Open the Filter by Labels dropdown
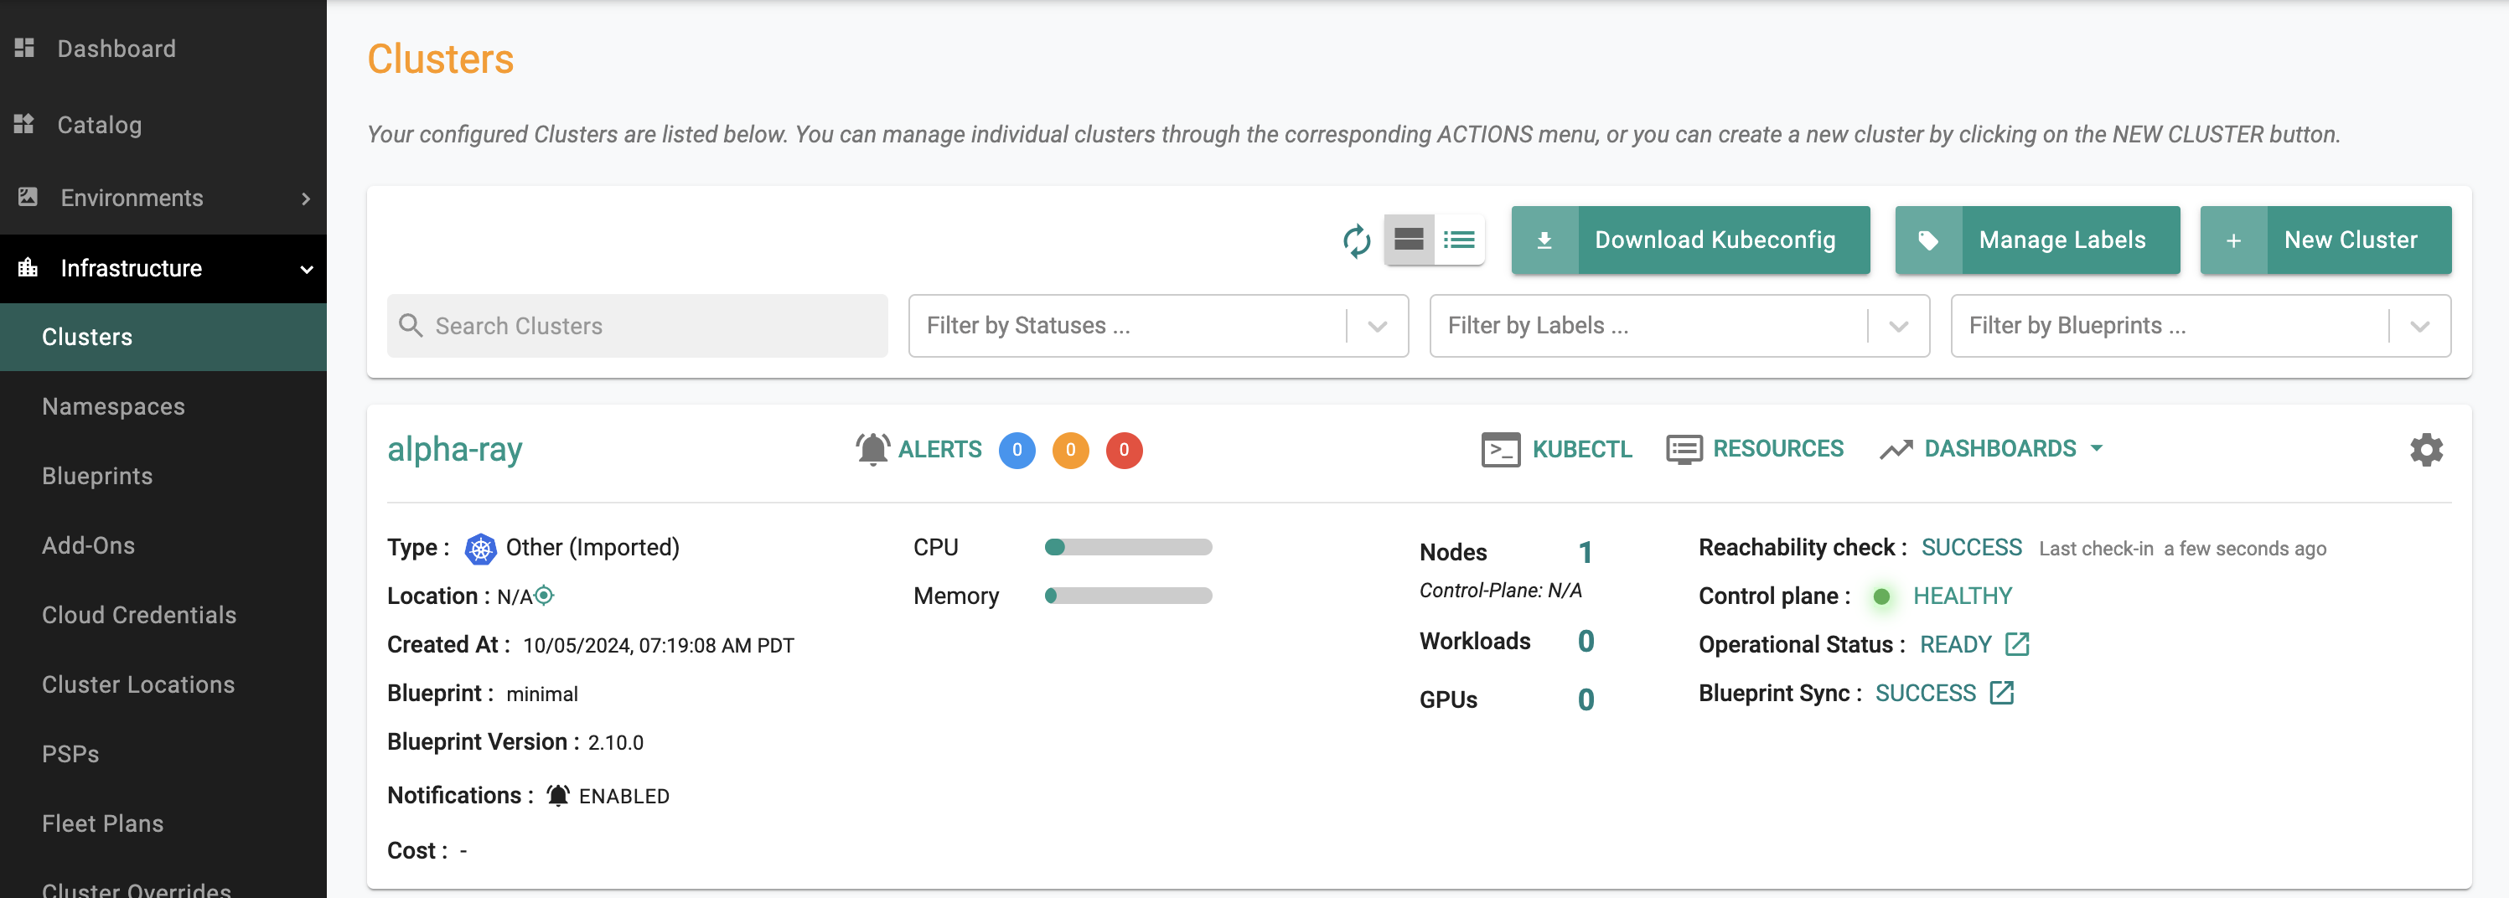This screenshot has height=898, width=2509. pos(1679,325)
